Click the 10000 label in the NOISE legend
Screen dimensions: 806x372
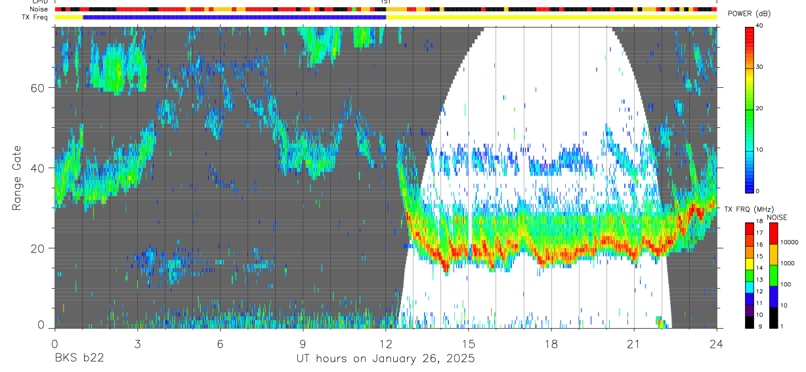point(788,242)
